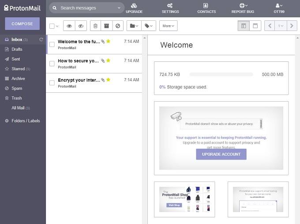Archive selected messages icon

pos(107,26)
